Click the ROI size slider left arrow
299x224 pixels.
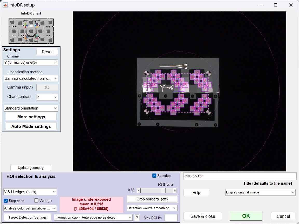tap(139, 190)
